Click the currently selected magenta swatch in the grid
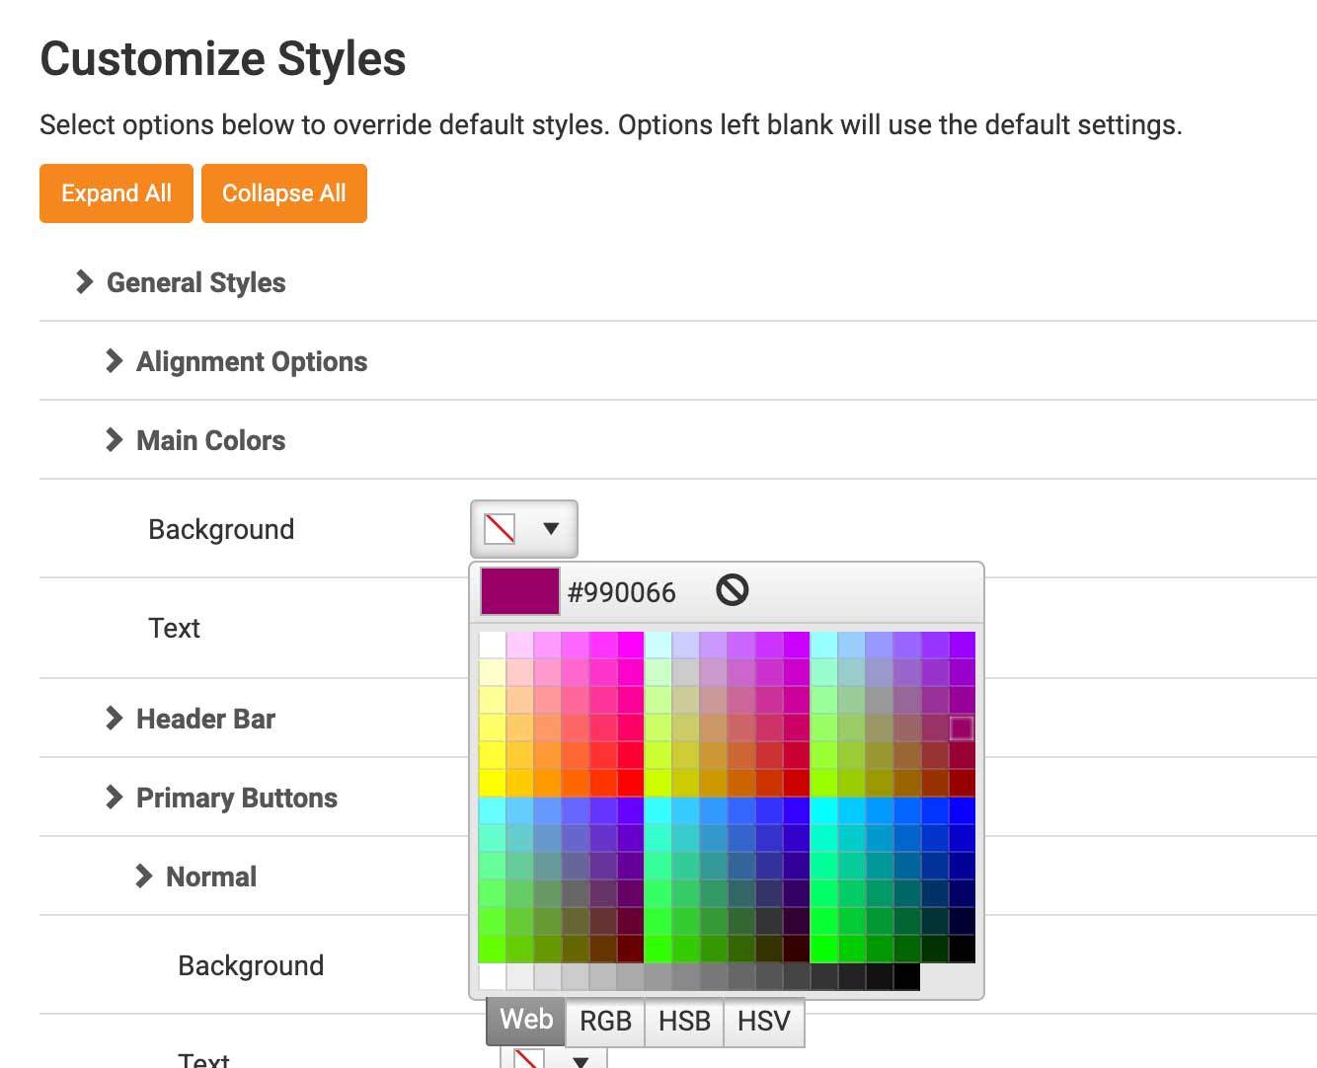1317x1068 pixels. click(x=960, y=727)
